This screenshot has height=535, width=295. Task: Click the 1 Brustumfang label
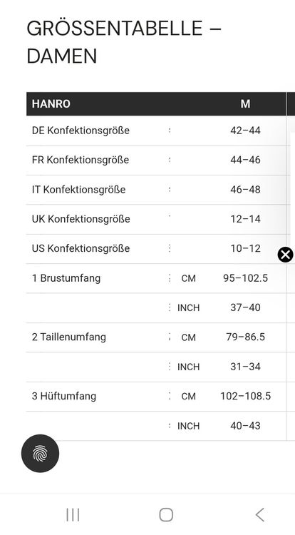[x=66, y=278]
